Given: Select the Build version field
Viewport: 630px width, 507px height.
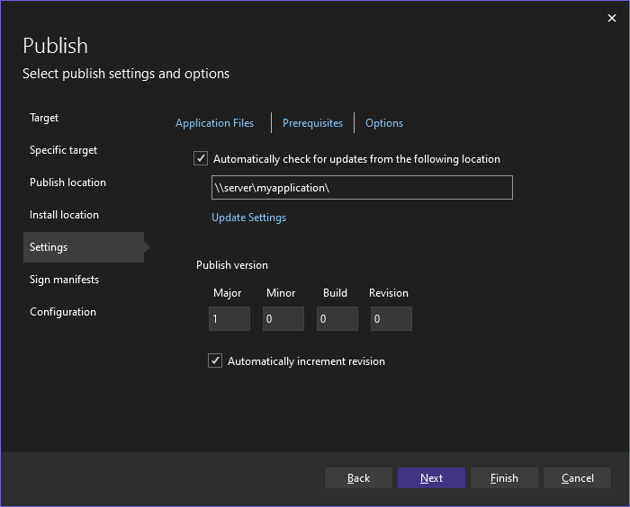Looking at the screenshot, I should click(337, 319).
